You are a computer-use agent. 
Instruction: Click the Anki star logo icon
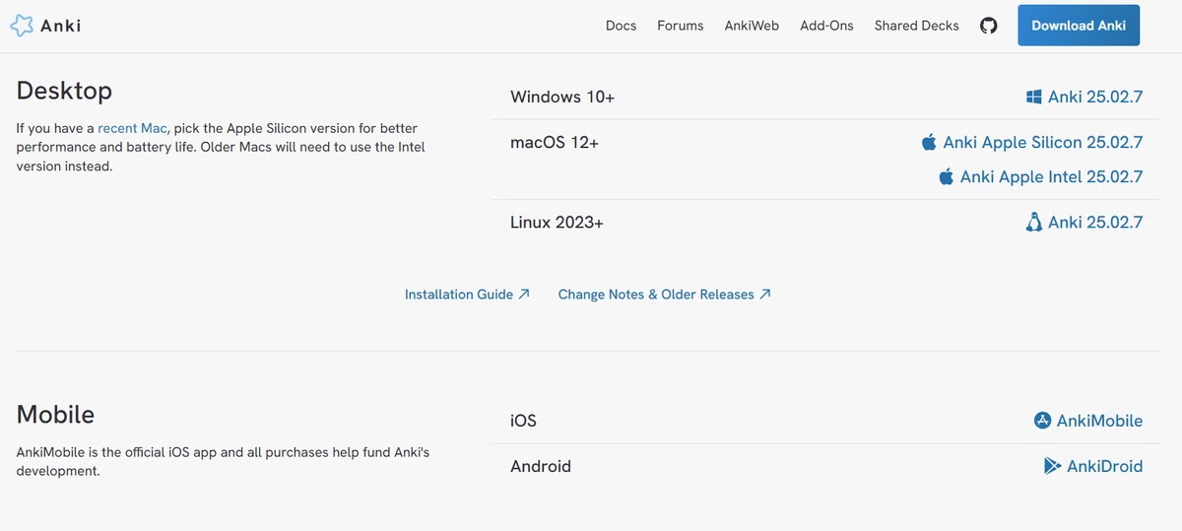point(22,26)
